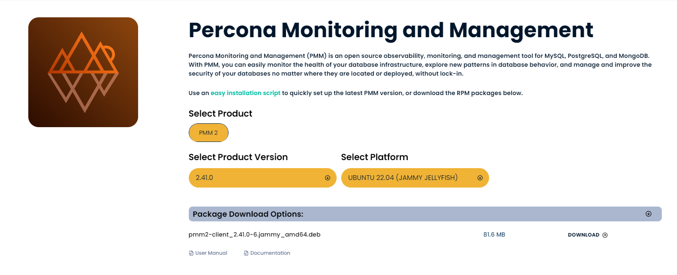Click the User Manual document icon

pos(191,253)
